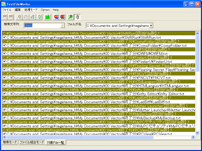The width and height of the screenshot is (202, 151).
Task: Uncheck the MyPCセキュリティ file checkbox
Action: [4, 126]
